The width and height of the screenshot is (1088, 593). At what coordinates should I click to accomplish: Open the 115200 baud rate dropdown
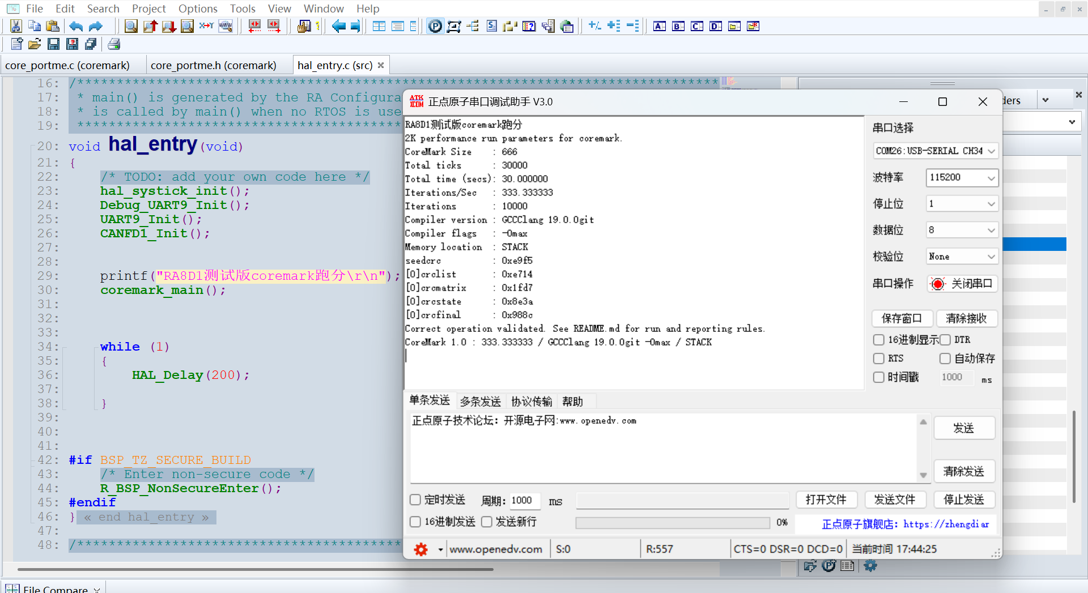pyautogui.click(x=962, y=177)
